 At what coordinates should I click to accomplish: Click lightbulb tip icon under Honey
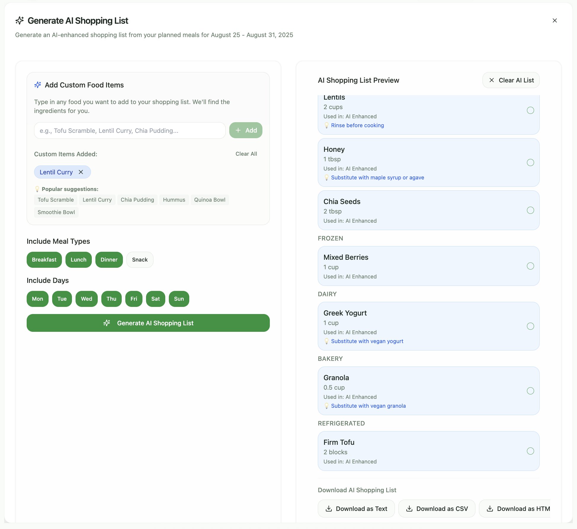tap(326, 178)
